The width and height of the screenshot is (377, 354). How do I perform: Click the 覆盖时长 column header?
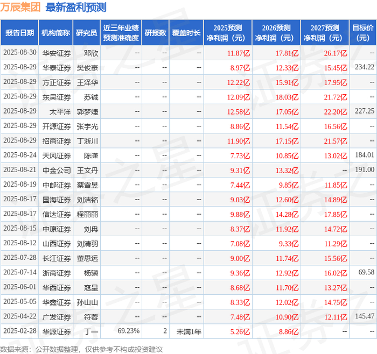click(x=186, y=33)
